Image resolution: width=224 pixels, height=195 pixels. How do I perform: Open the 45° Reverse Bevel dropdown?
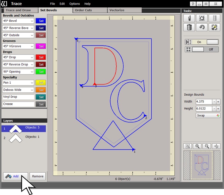(18, 28)
